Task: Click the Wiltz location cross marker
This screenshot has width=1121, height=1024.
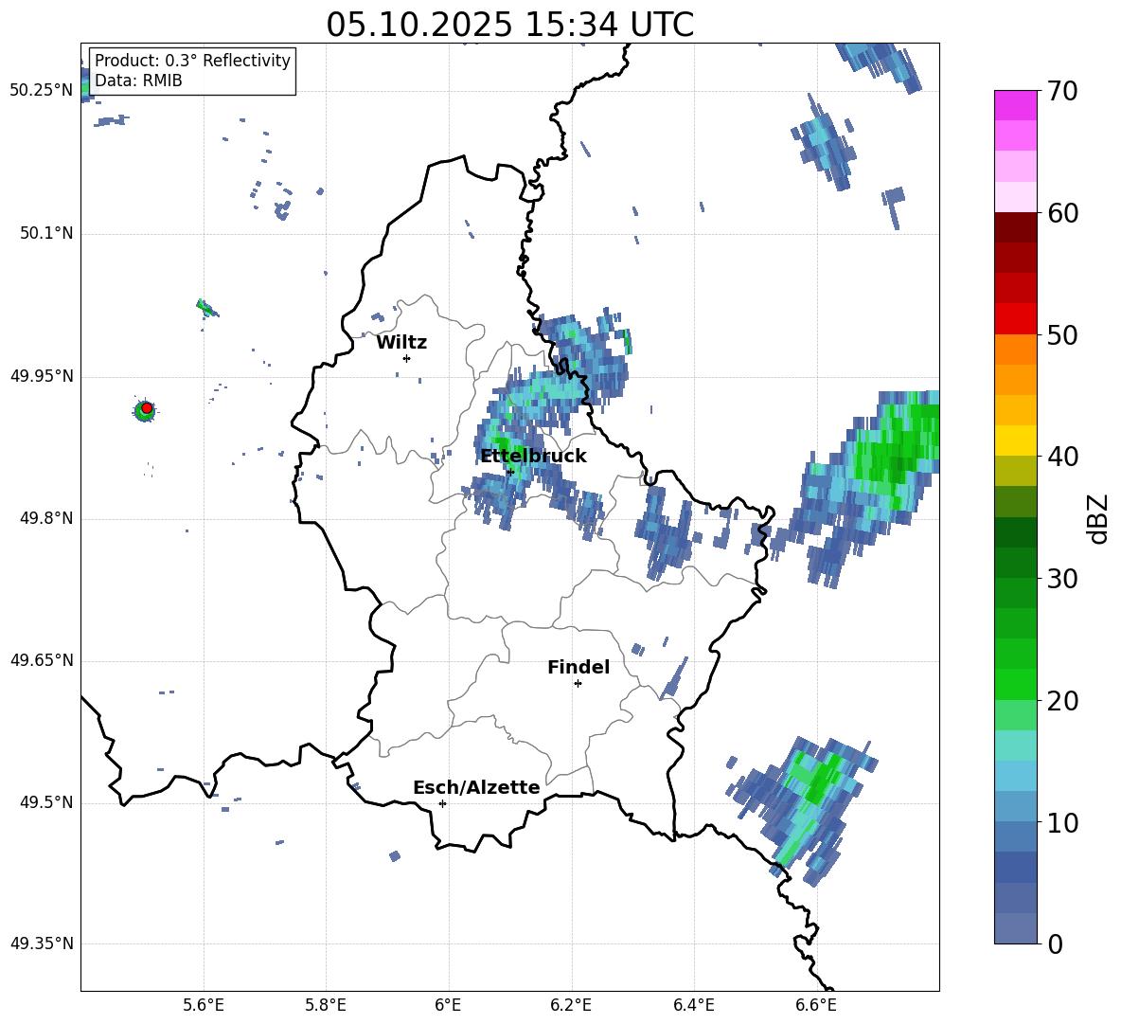Action: (407, 358)
